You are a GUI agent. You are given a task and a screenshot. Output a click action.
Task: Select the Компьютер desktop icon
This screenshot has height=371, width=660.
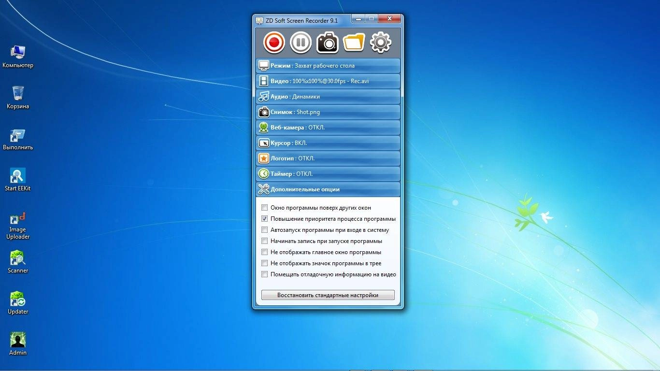[x=18, y=57]
